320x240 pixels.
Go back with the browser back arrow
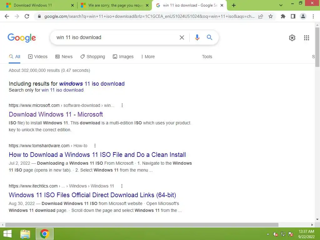pyautogui.click(x=7, y=16)
